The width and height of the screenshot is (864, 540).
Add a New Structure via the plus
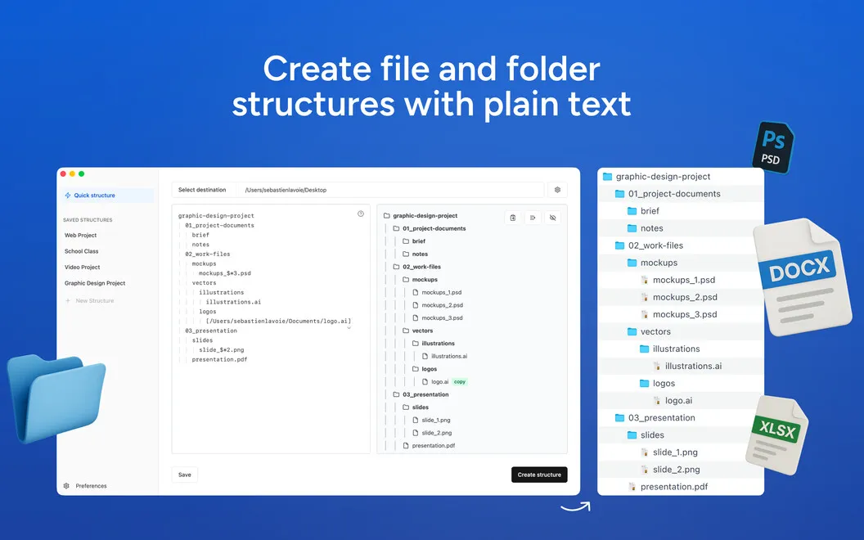coord(68,301)
